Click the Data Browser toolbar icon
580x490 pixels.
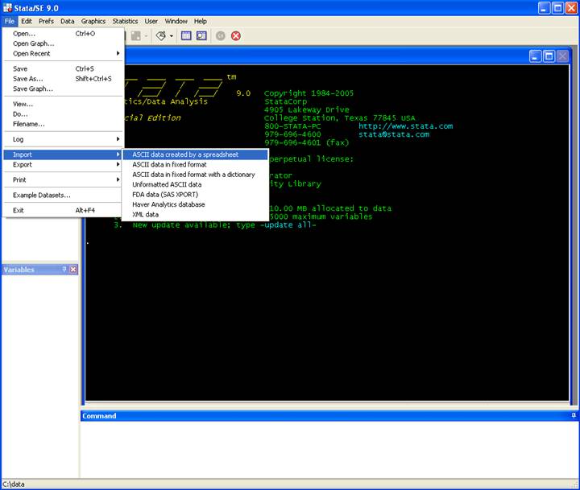201,35
